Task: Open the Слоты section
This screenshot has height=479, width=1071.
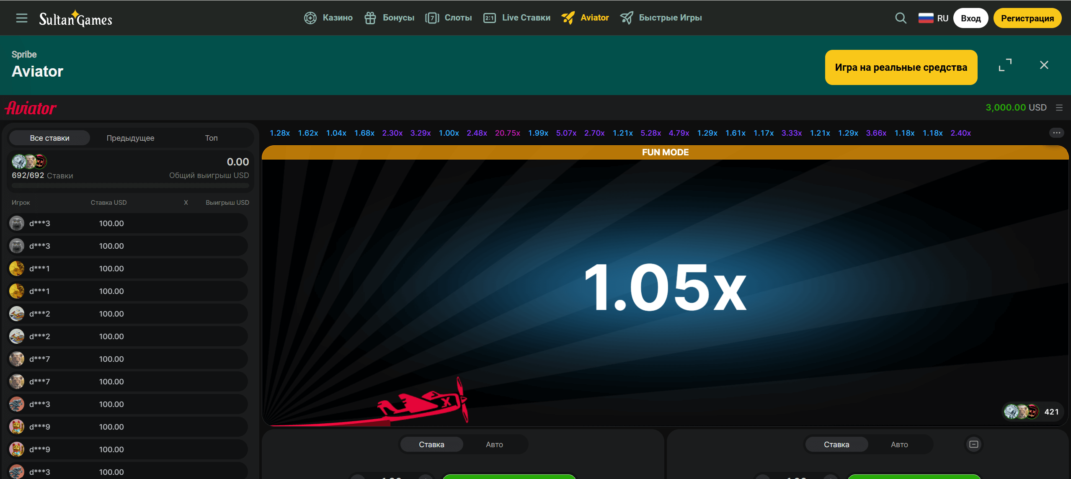Action: coord(449,18)
